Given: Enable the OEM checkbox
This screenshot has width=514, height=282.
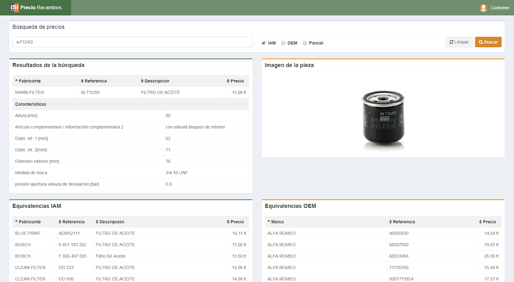Looking at the screenshot, I should [x=283, y=43].
